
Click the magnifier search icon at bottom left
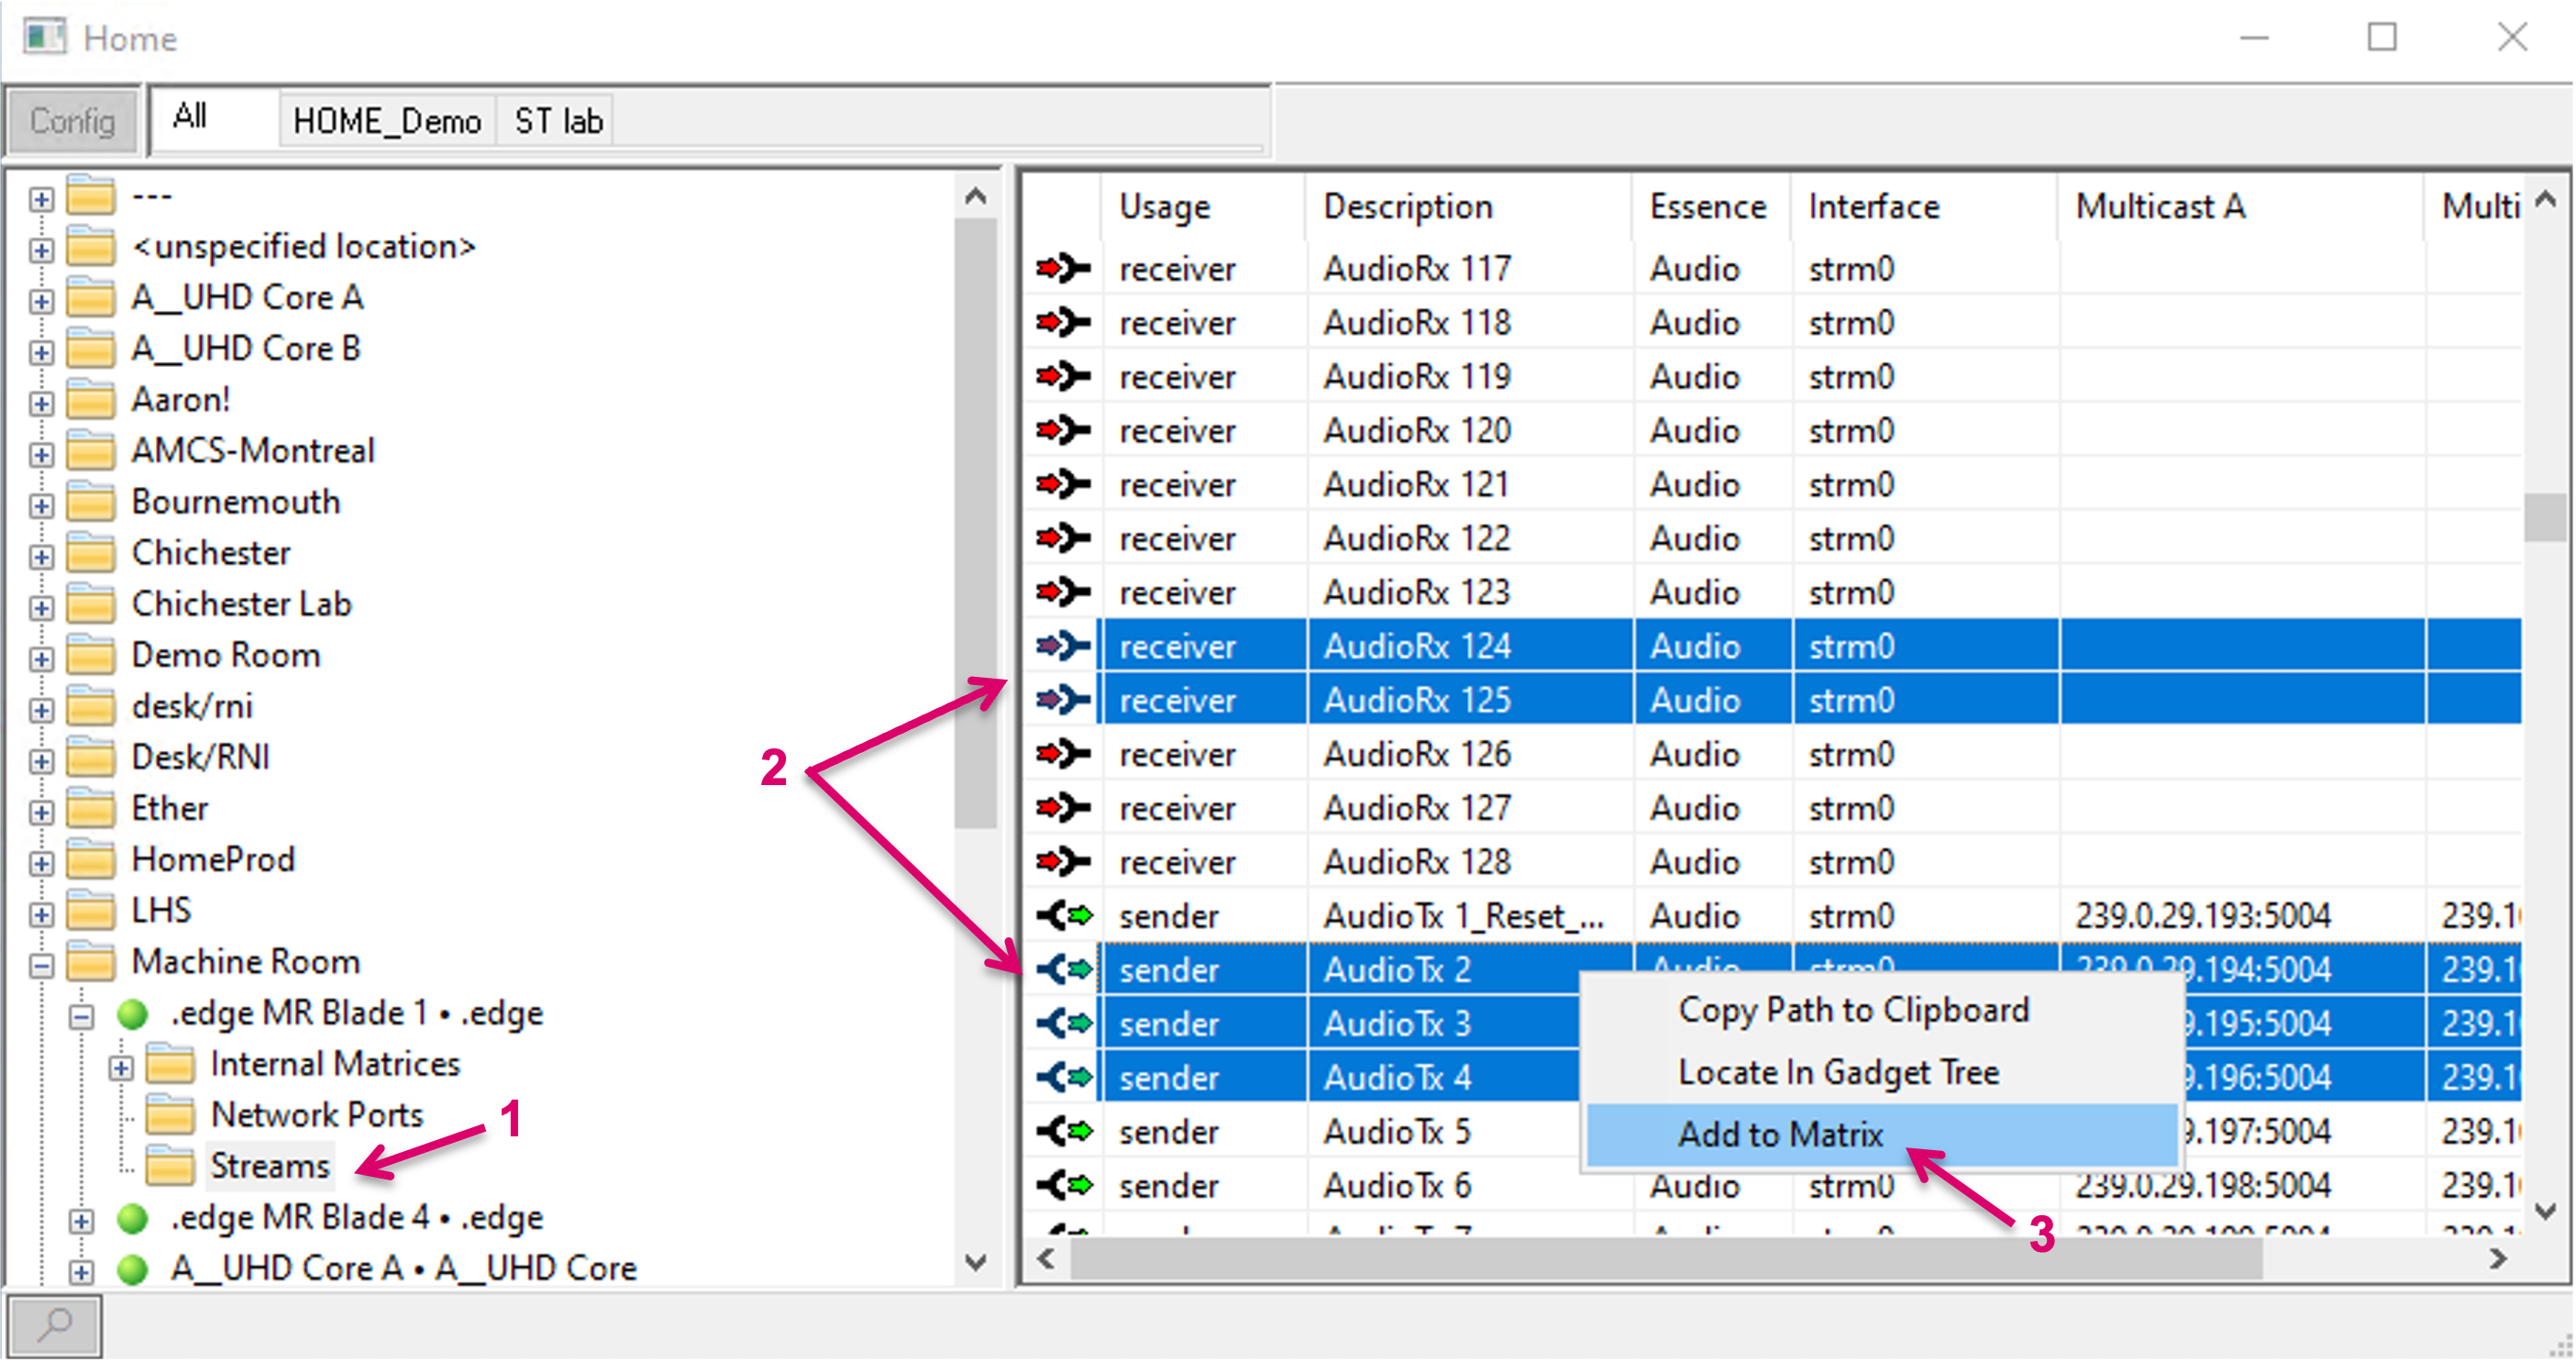pyautogui.click(x=54, y=1325)
